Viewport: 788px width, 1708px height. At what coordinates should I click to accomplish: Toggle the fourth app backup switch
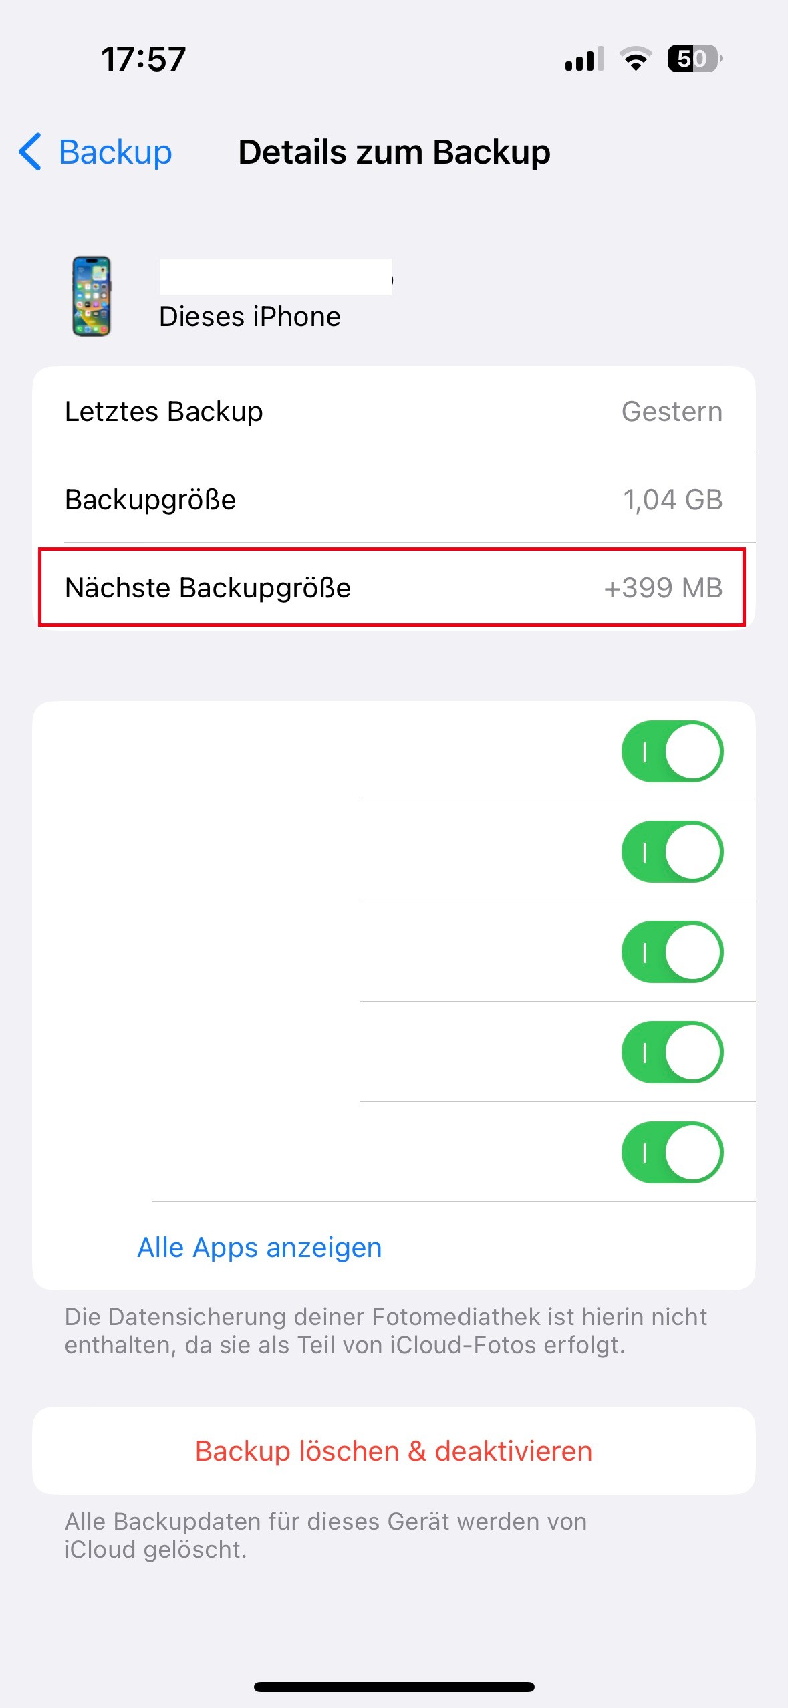672,1052
